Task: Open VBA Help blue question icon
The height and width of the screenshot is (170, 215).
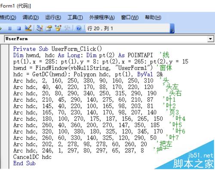Action: 79,28
